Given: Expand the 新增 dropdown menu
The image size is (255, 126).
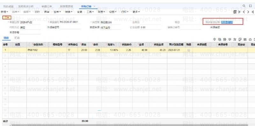Looking at the screenshot, I should 4,12.
